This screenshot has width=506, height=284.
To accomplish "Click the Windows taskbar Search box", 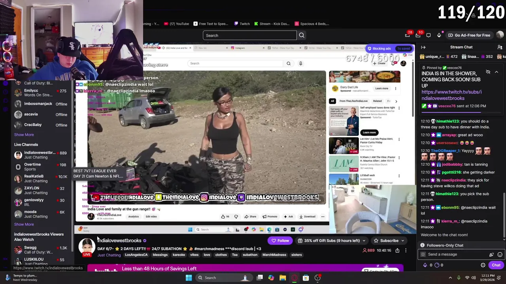I will 224,278.
